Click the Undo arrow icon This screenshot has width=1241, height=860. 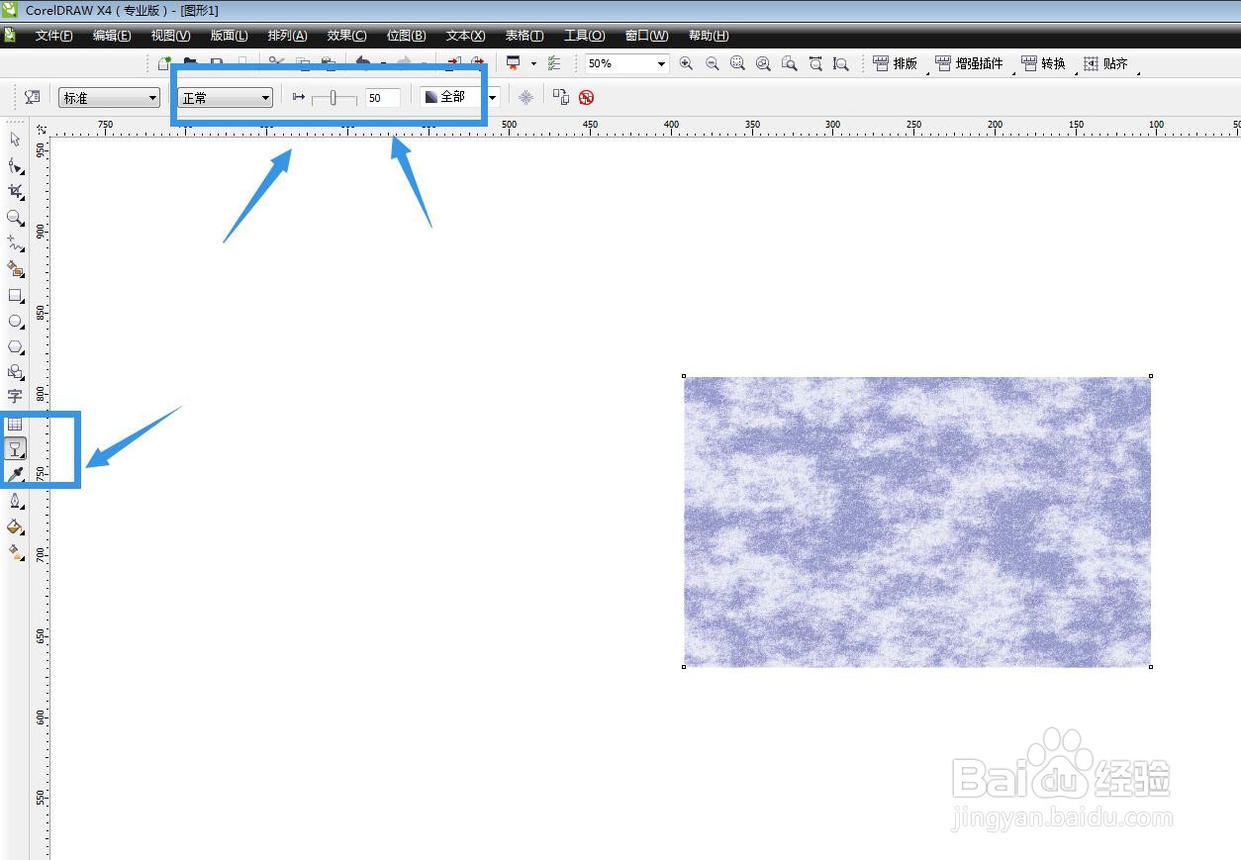pyautogui.click(x=363, y=62)
